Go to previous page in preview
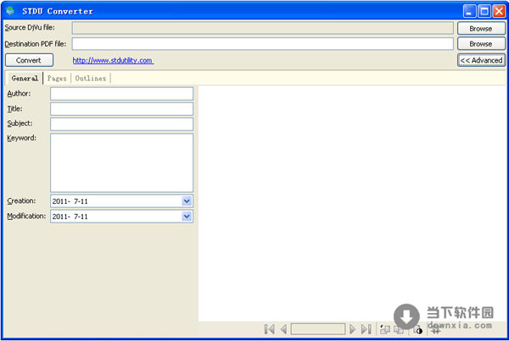Viewport: 509px width, 341px height. pyautogui.click(x=283, y=329)
